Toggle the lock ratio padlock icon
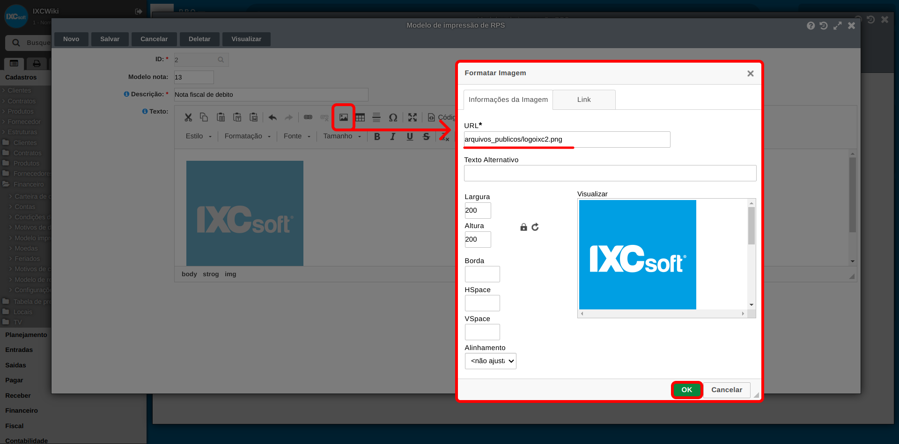The image size is (899, 444). point(523,227)
